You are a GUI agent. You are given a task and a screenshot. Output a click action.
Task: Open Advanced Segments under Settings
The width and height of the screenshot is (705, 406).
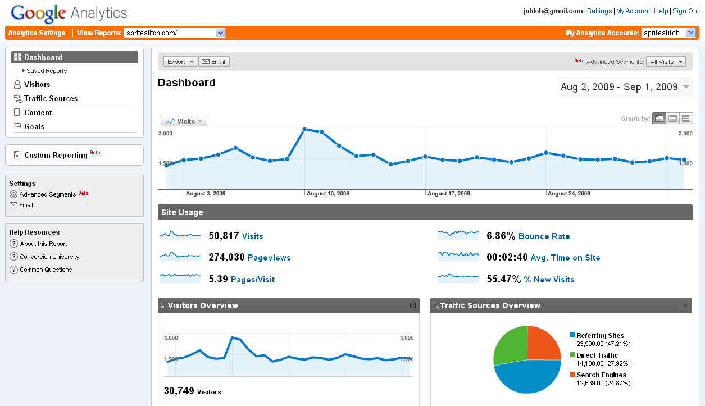[48, 194]
